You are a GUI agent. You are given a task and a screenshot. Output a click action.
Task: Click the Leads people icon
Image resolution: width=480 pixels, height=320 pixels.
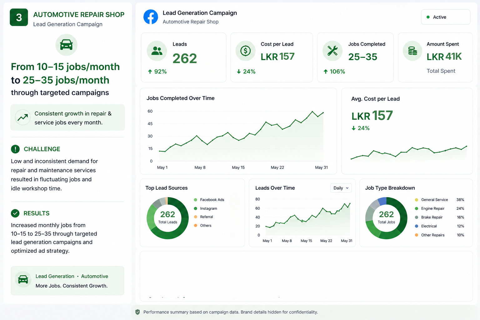point(157,51)
